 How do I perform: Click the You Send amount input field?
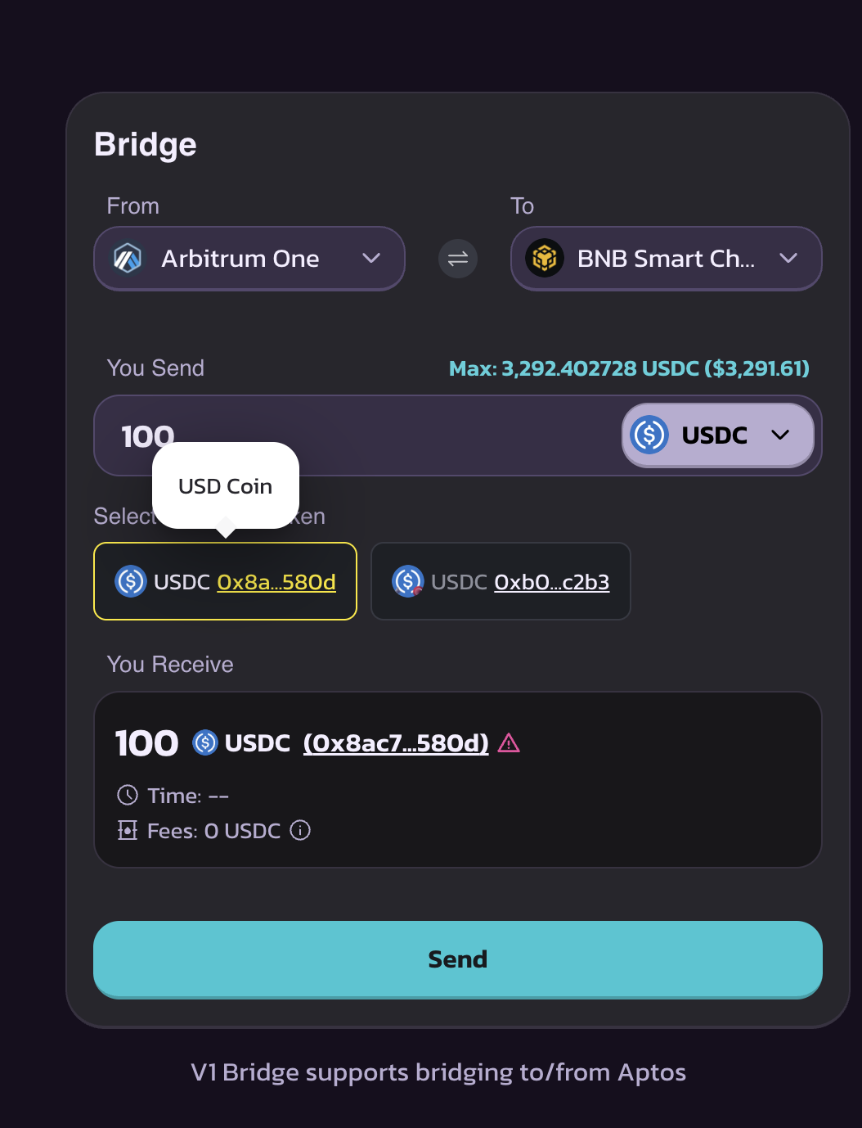[368, 435]
